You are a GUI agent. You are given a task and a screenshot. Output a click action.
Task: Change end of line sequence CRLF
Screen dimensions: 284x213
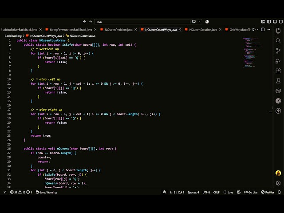(216, 192)
